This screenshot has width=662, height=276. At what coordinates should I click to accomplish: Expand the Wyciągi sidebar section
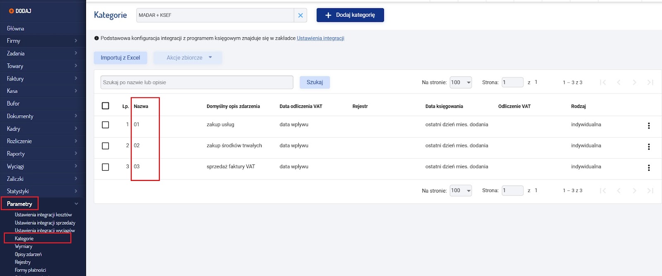coord(43,166)
